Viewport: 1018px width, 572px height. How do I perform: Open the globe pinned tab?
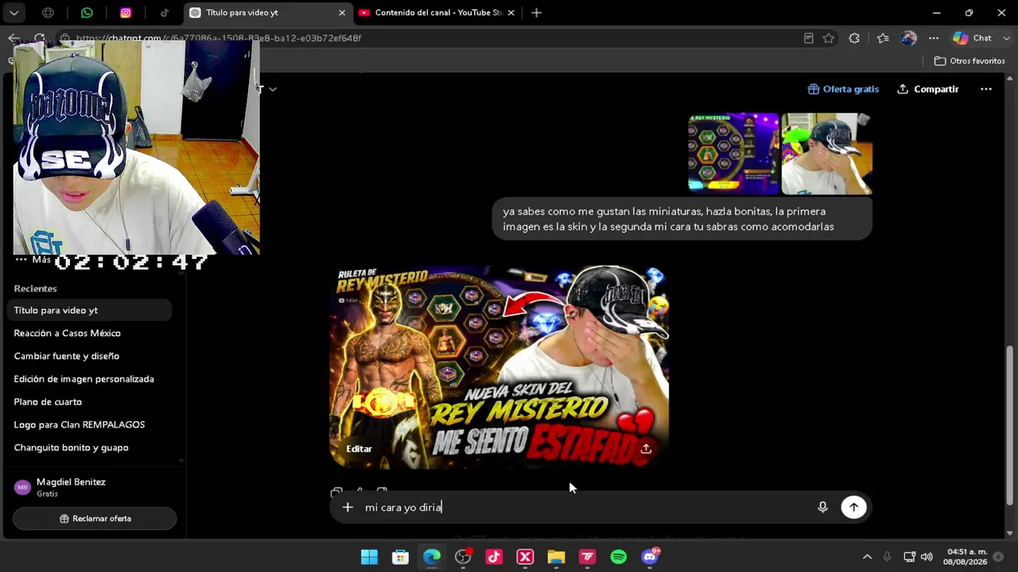click(48, 13)
